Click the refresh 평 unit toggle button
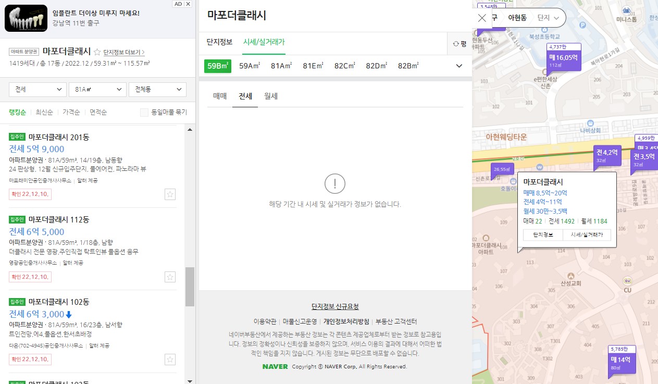The height and width of the screenshot is (384, 658). click(460, 44)
